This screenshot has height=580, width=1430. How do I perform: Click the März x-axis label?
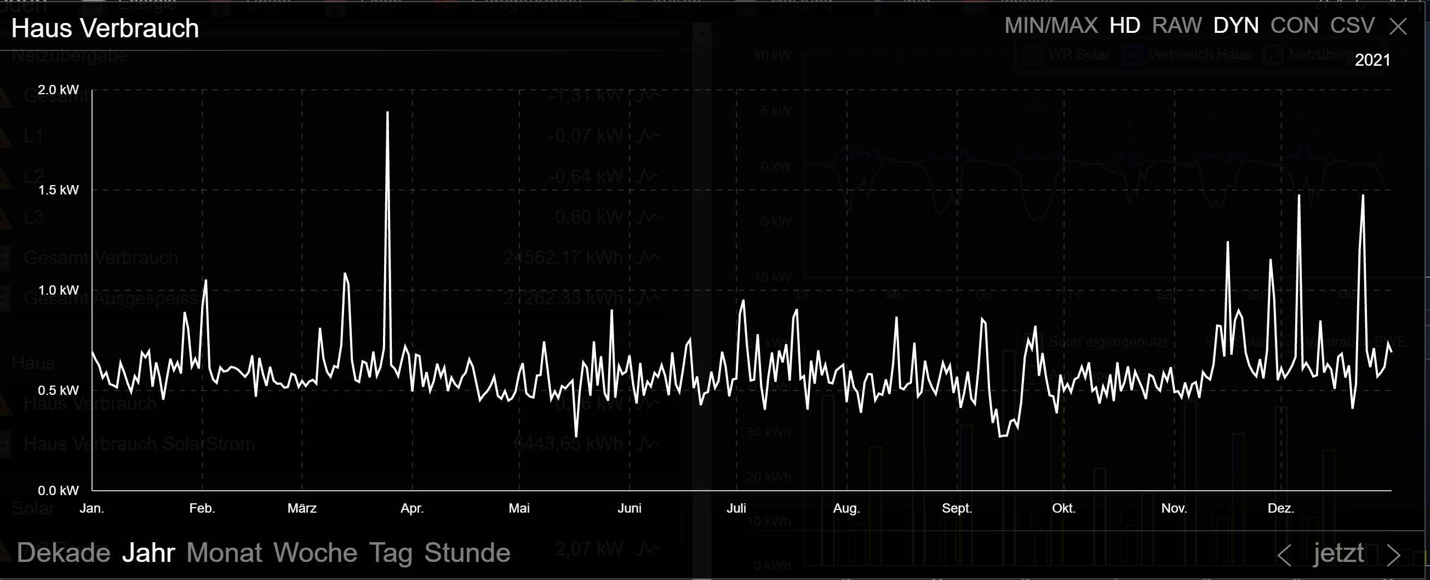(302, 508)
